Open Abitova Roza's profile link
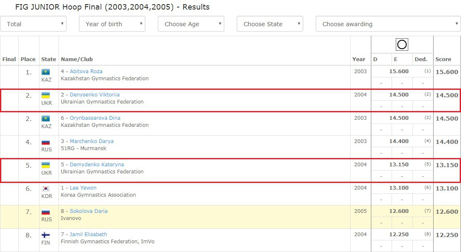Viewport: 461px width, 252px height. (86, 72)
